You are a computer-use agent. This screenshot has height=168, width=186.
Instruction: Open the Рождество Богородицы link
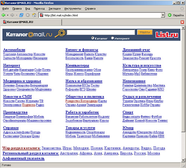[x=81, y=101]
